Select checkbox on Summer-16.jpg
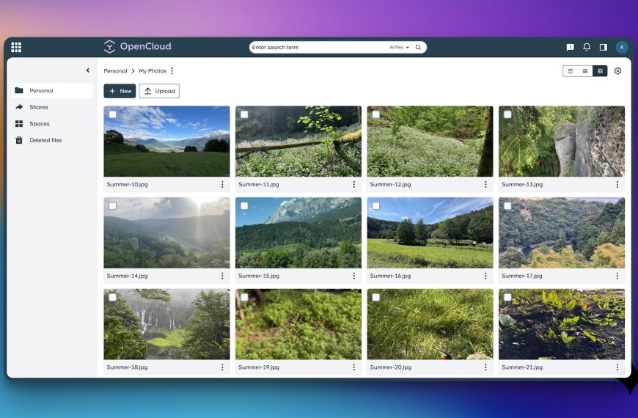The height and width of the screenshot is (418, 638). pyautogui.click(x=376, y=206)
